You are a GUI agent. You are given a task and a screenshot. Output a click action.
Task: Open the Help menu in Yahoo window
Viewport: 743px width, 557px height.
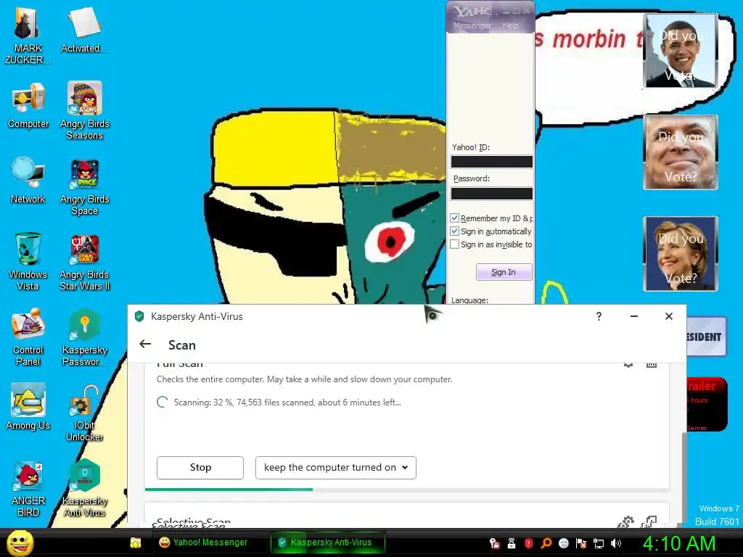(x=510, y=25)
